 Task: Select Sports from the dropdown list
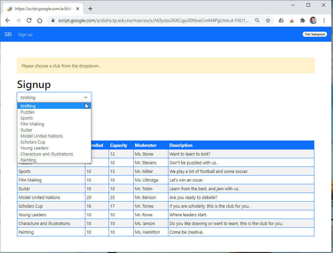pos(27,118)
